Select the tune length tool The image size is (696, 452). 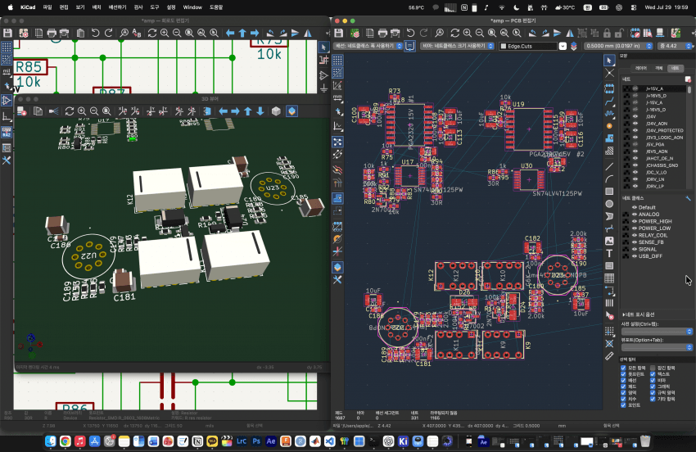point(609,114)
